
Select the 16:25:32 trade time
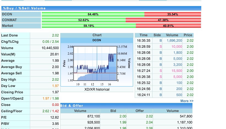[x=144, y=83]
